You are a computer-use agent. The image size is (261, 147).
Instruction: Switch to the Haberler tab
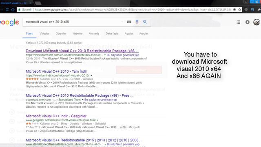click(x=77, y=33)
